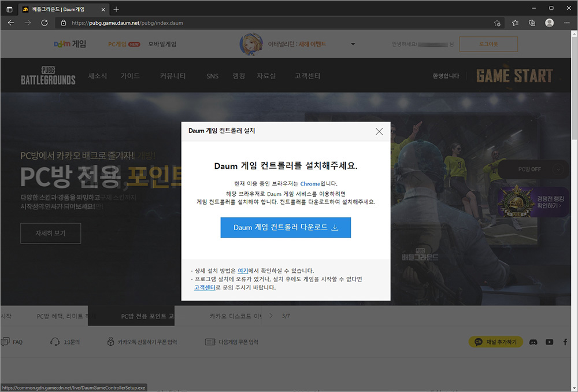Screen dimensions: 578x392
Task: Open the Facebook icon
Action: point(565,342)
